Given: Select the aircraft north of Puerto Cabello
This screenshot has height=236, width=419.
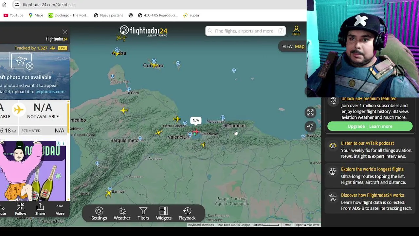Looking at the screenshot, I should point(177,119).
